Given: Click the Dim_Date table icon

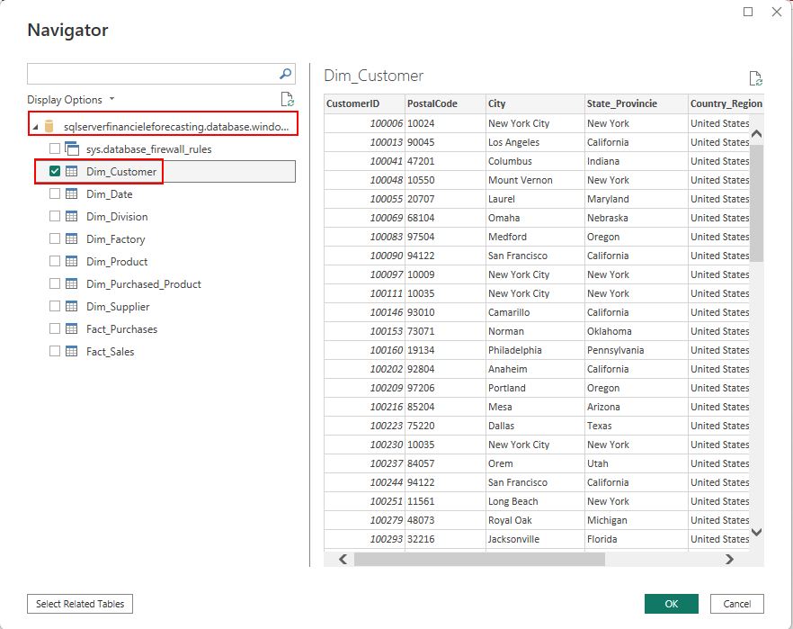Looking at the screenshot, I should point(72,193).
